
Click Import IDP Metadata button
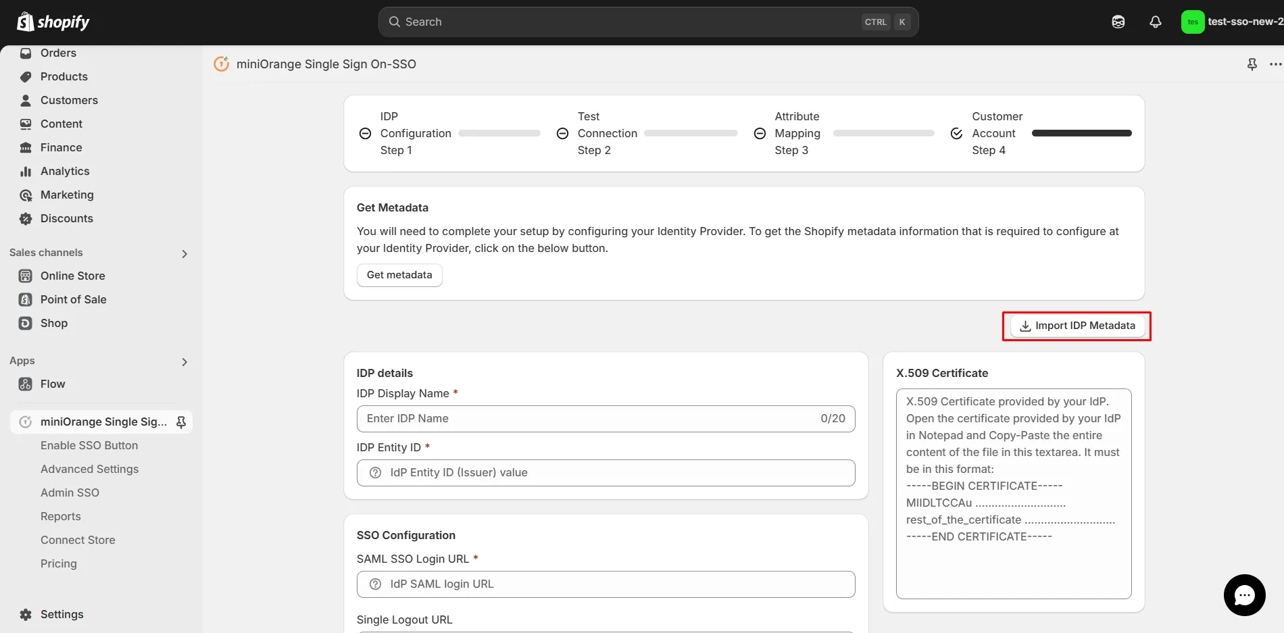pyautogui.click(x=1077, y=326)
